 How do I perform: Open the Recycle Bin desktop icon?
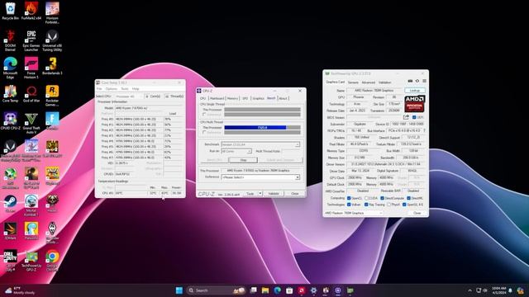tap(10, 11)
